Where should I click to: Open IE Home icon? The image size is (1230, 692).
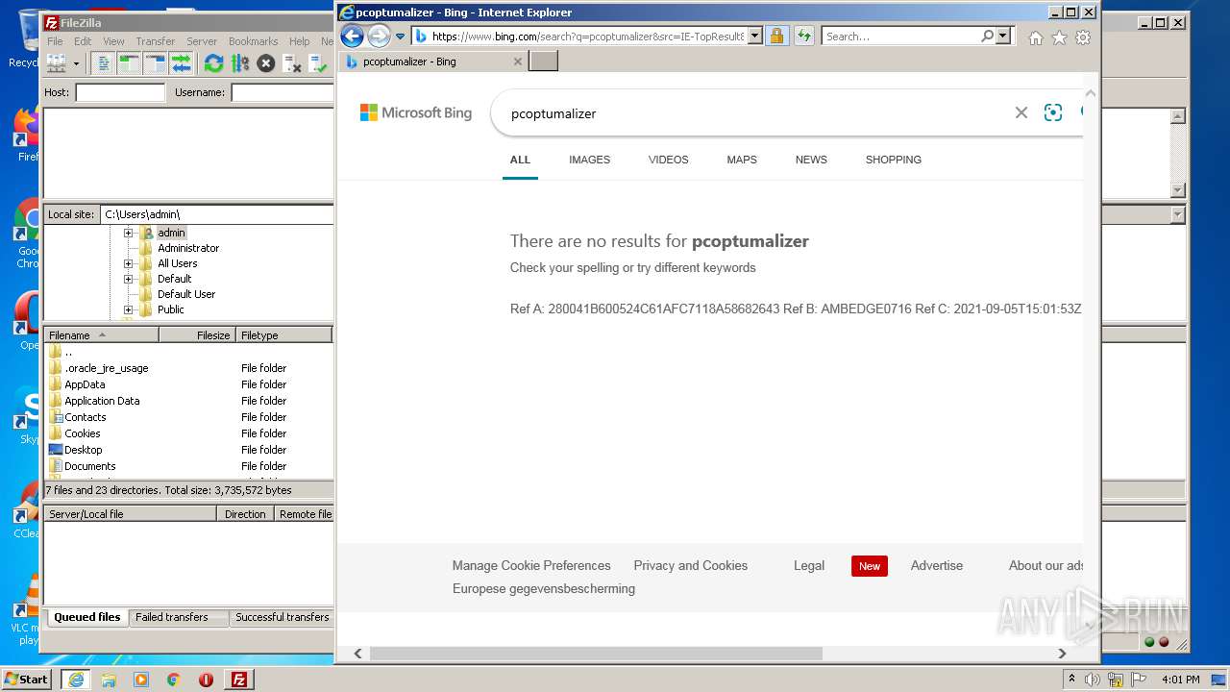[x=1035, y=37]
